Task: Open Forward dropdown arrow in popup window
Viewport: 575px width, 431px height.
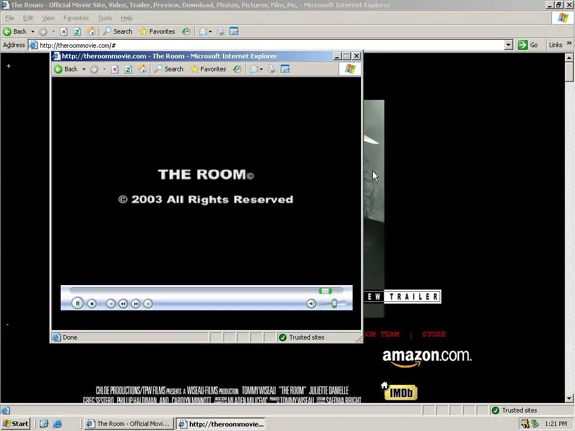Action: (x=104, y=69)
